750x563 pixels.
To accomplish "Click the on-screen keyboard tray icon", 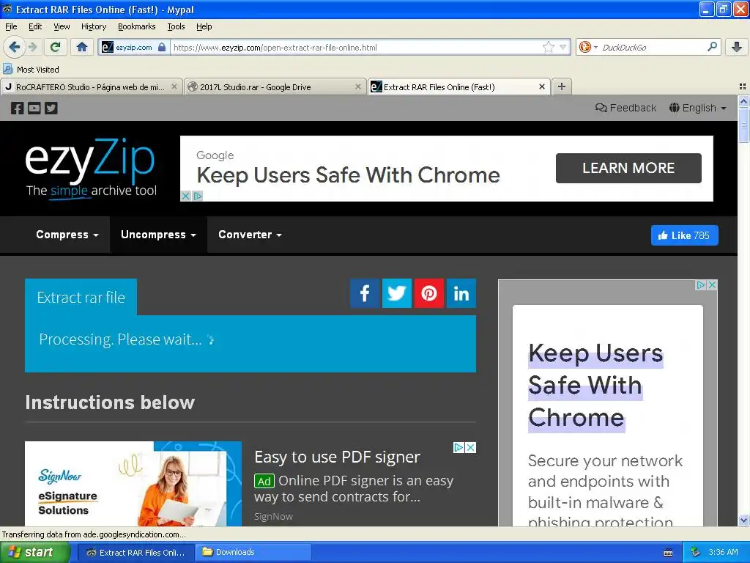I will [668, 553].
